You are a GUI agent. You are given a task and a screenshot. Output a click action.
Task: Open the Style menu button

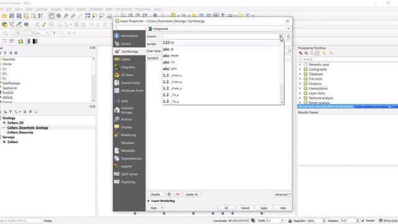pyautogui.click(x=155, y=208)
